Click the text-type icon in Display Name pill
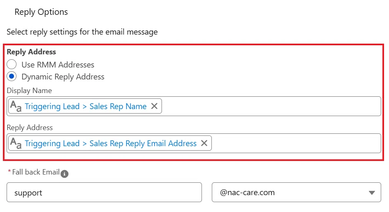 [16, 106]
